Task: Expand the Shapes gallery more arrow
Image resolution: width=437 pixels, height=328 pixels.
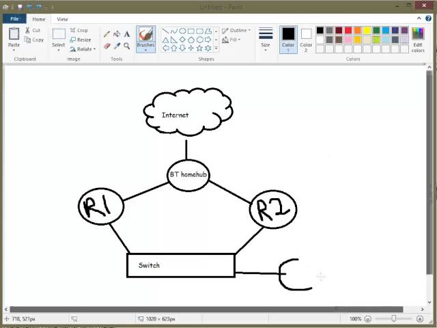Action: point(216,49)
